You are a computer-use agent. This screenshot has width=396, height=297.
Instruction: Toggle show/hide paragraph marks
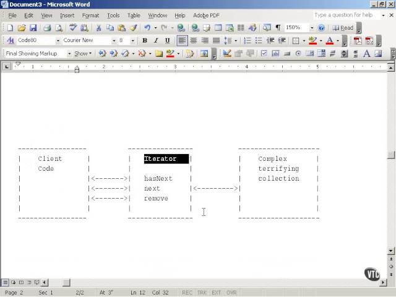(x=278, y=28)
